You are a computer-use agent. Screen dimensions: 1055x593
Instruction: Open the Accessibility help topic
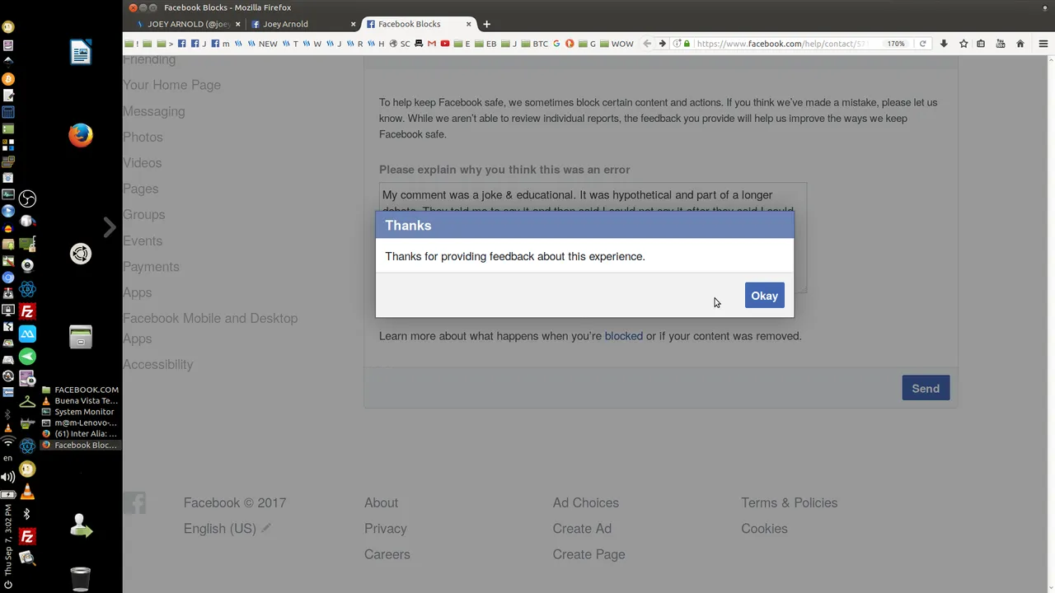pyautogui.click(x=157, y=364)
